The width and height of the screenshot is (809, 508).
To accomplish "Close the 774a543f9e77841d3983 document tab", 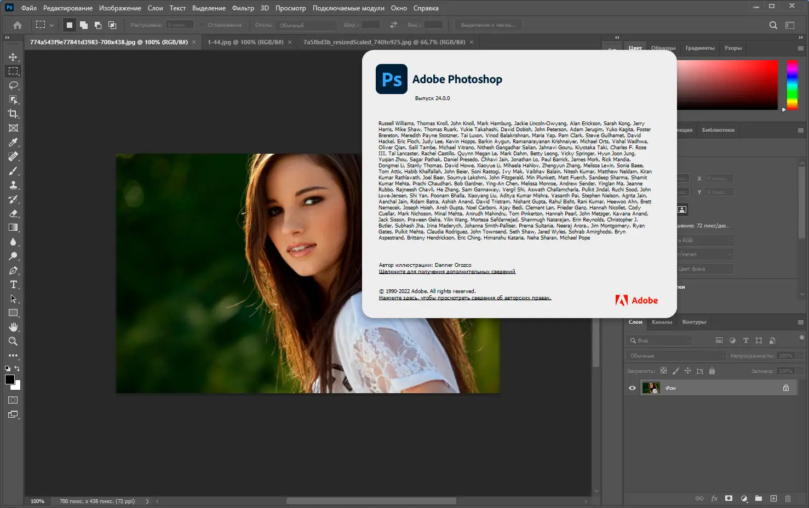I will (194, 42).
